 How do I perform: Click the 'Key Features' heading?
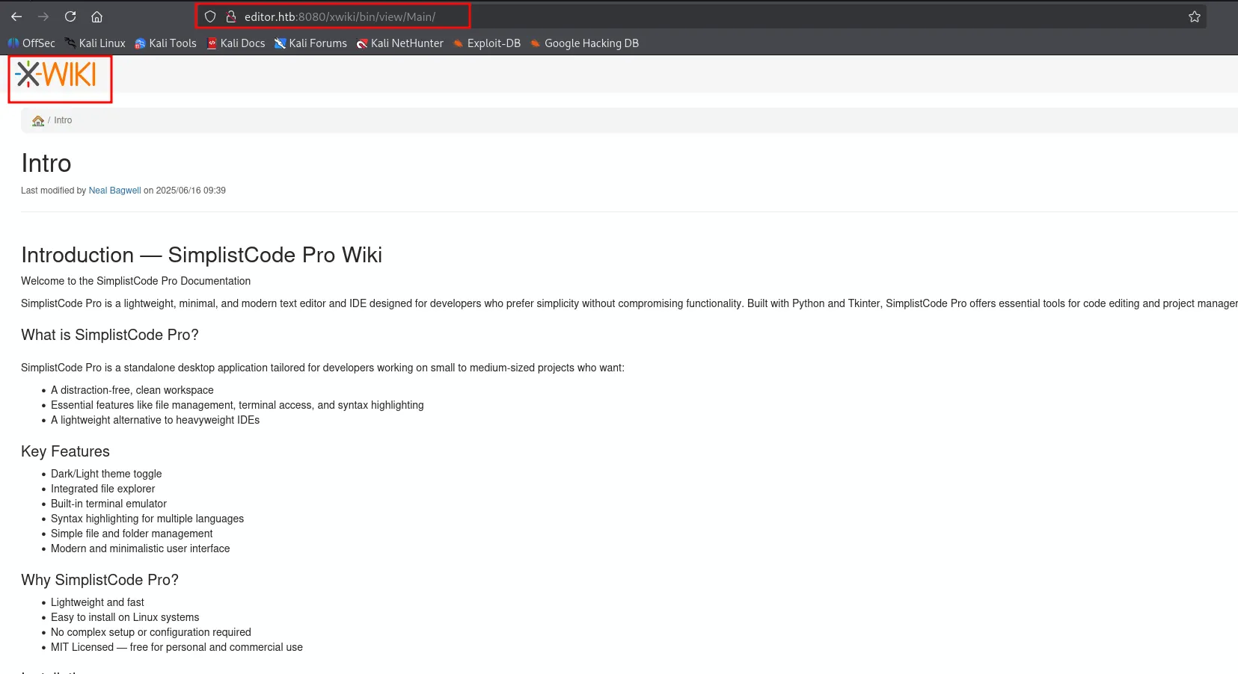65,451
